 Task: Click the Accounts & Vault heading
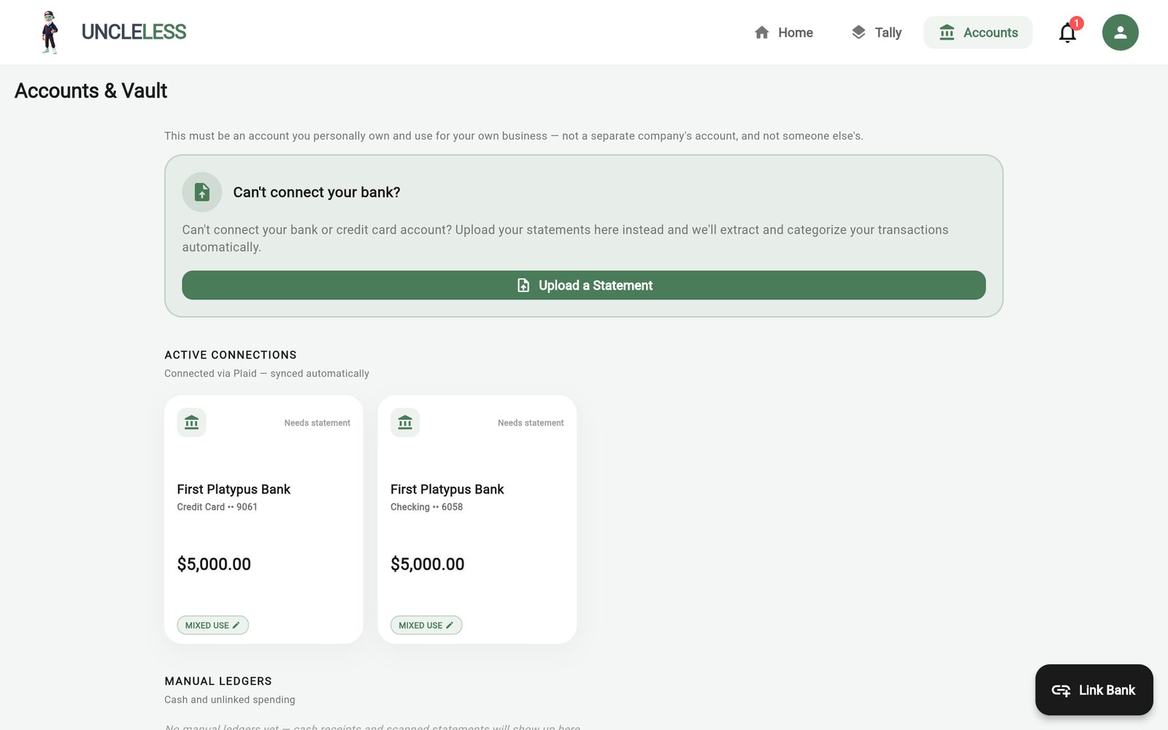coord(91,91)
